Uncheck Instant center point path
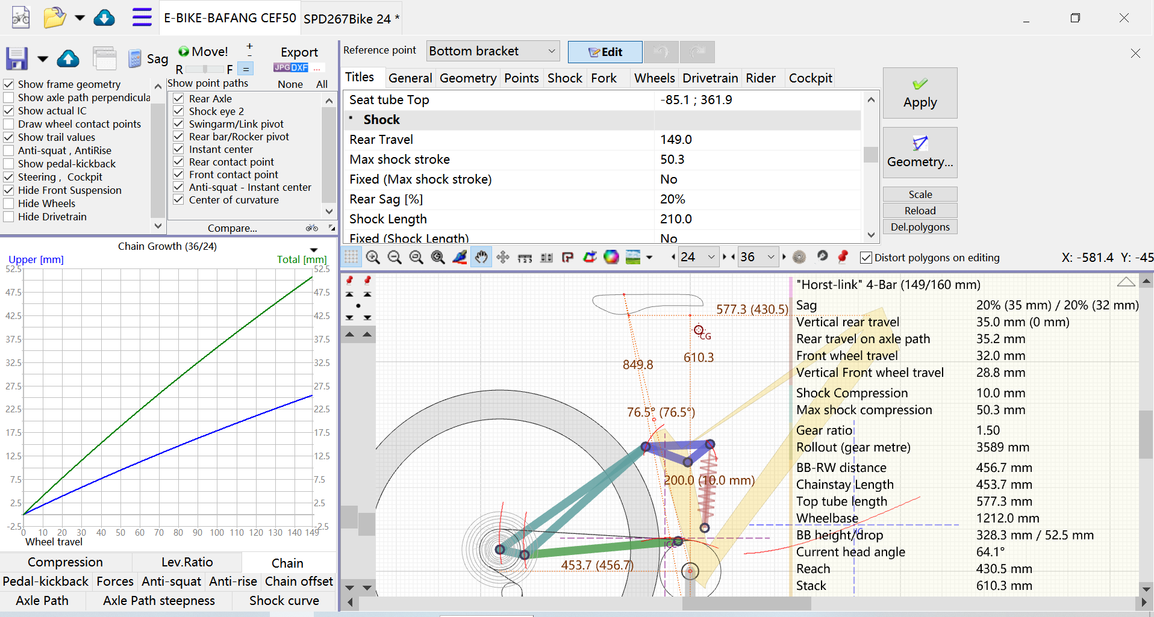The image size is (1154, 617). (178, 149)
